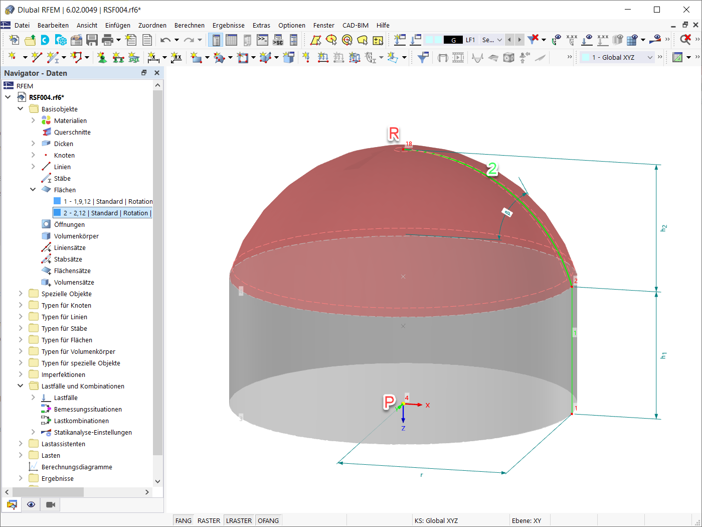Collapse the Flächen tree node
The height and width of the screenshot is (527, 702).
[x=33, y=190]
